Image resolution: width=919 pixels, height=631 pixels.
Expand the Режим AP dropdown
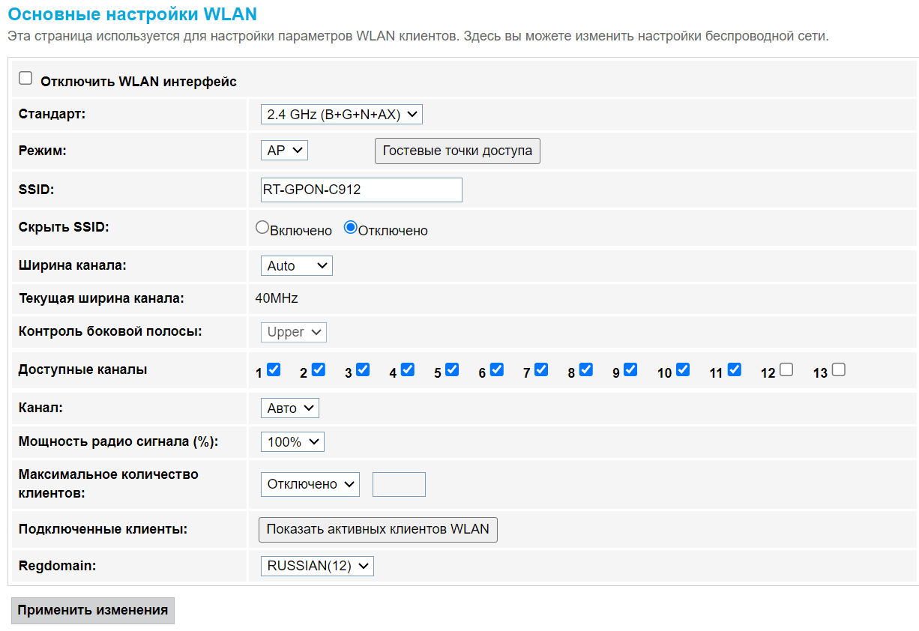[284, 151]
